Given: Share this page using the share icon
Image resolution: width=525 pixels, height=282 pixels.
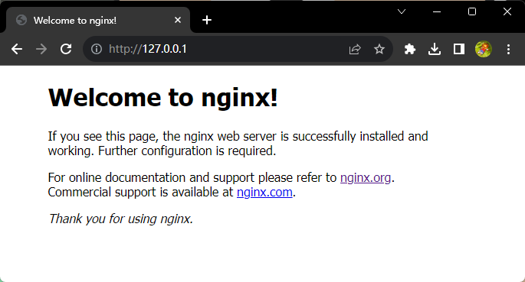Looking at the screenshot, I should tap(355, 50).
